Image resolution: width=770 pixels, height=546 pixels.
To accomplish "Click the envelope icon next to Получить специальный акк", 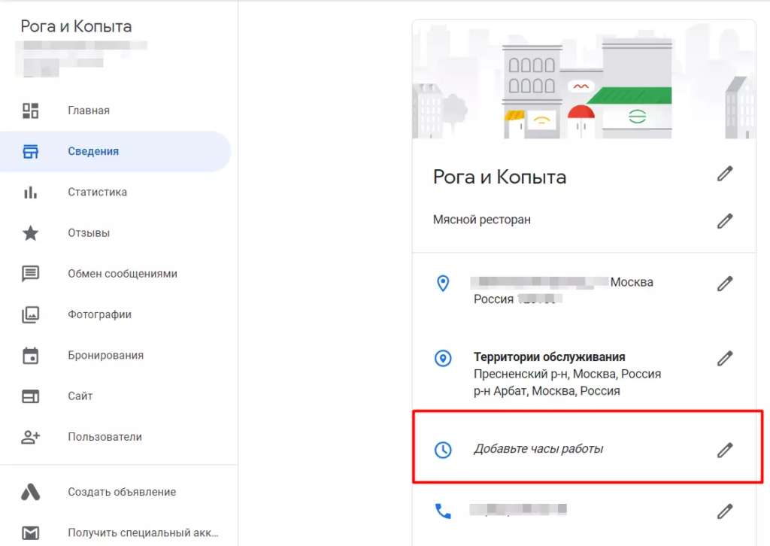I will point(30,532).
